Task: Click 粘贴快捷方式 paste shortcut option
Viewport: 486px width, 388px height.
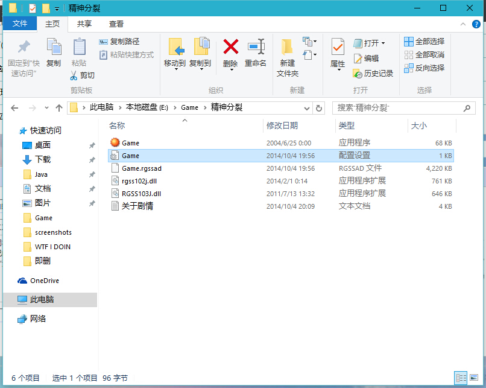Action: [x=127, y=55]
